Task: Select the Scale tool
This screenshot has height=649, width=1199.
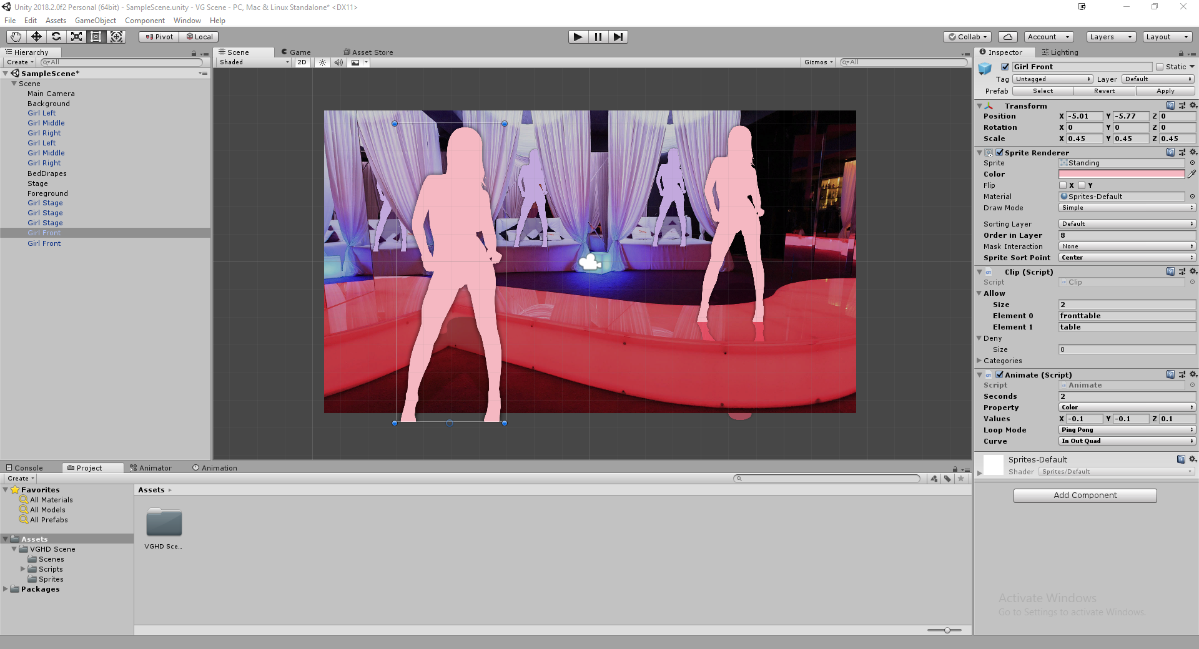Action: click(x=76, y=37)
